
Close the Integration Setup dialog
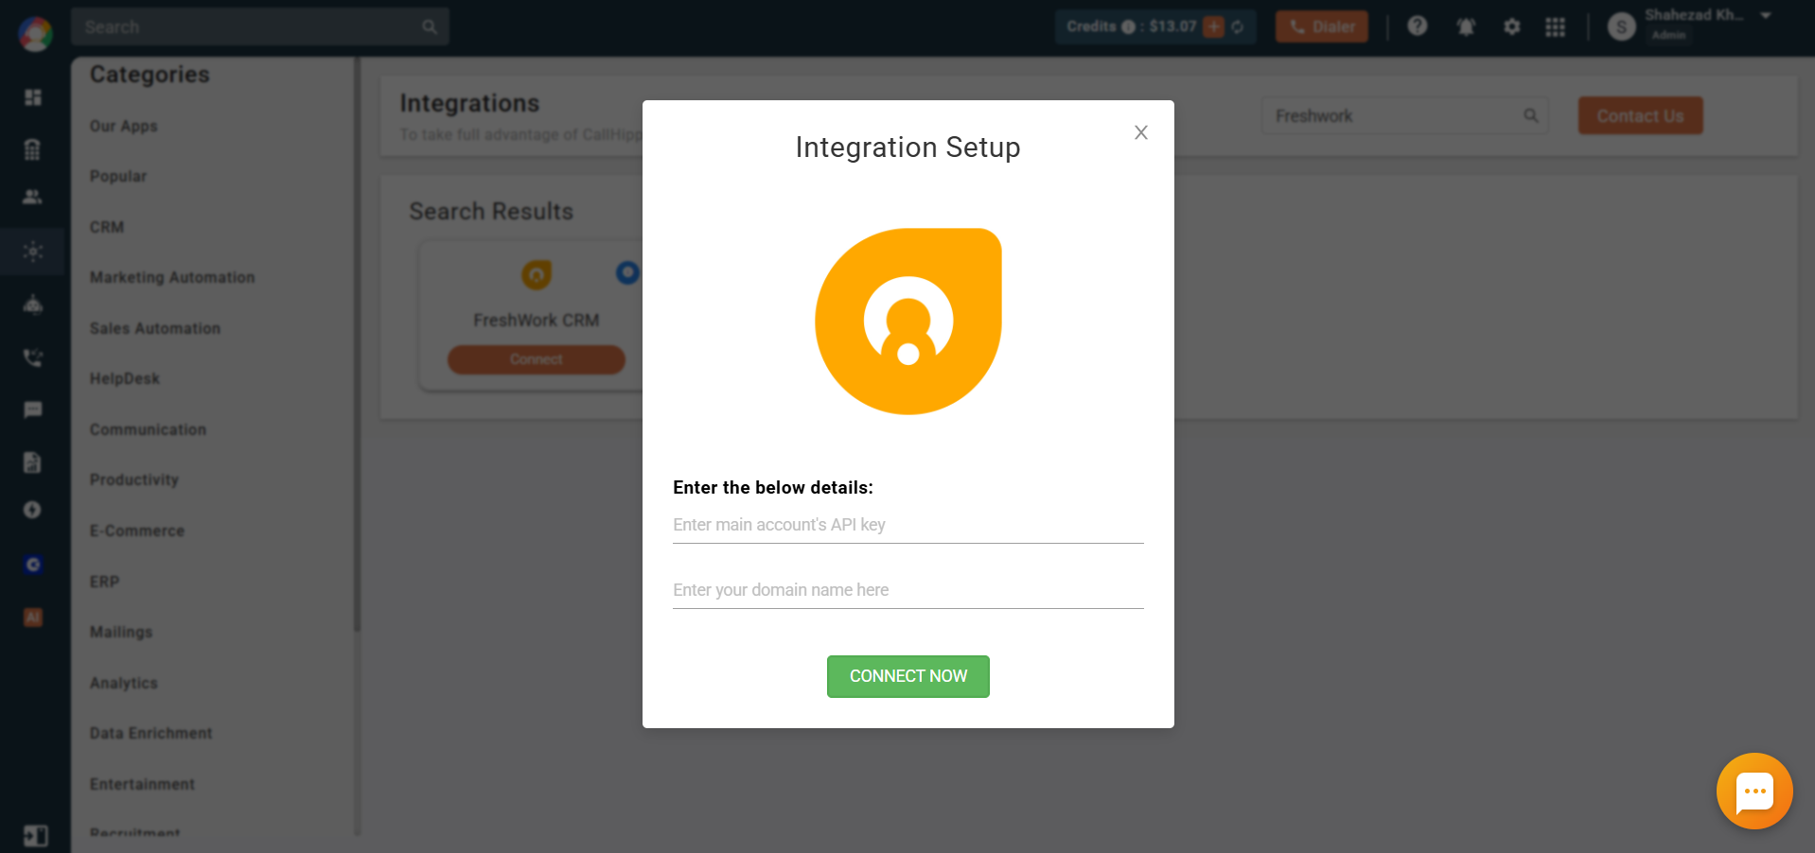click(1141, 132)
